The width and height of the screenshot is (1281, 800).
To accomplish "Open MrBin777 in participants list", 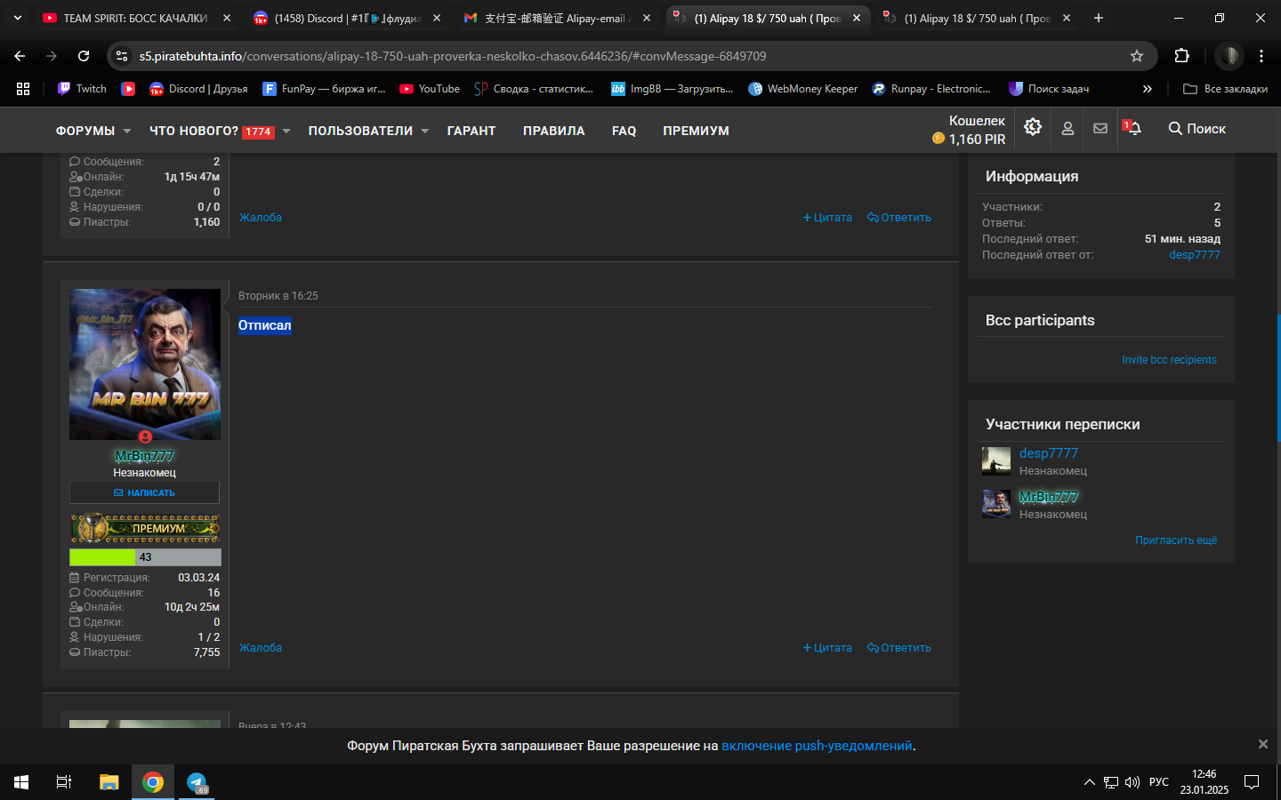I will click(x=1049, y=497).
